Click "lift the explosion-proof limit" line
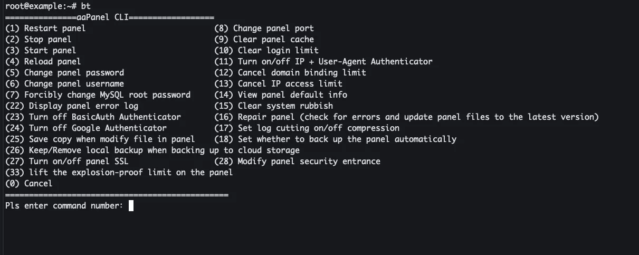This screenshot has height=255, width=639. (x=119, y=172)
